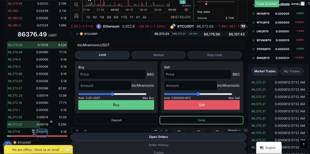Image resolution: width=310 pixels, height=154 pixels.
Task: Click the Buy amount percentage slider
Action: [x=112, y=94]
